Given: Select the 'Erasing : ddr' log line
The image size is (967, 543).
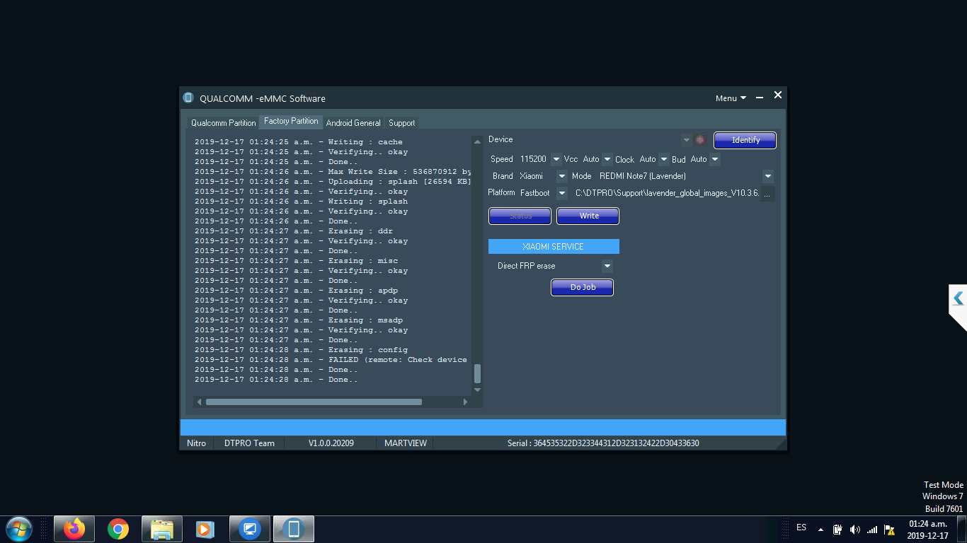Looking at the screenshot, I should coord(294,231).
